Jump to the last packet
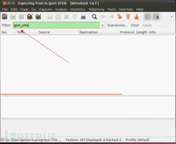176x144 pixels. pos(136,17)
